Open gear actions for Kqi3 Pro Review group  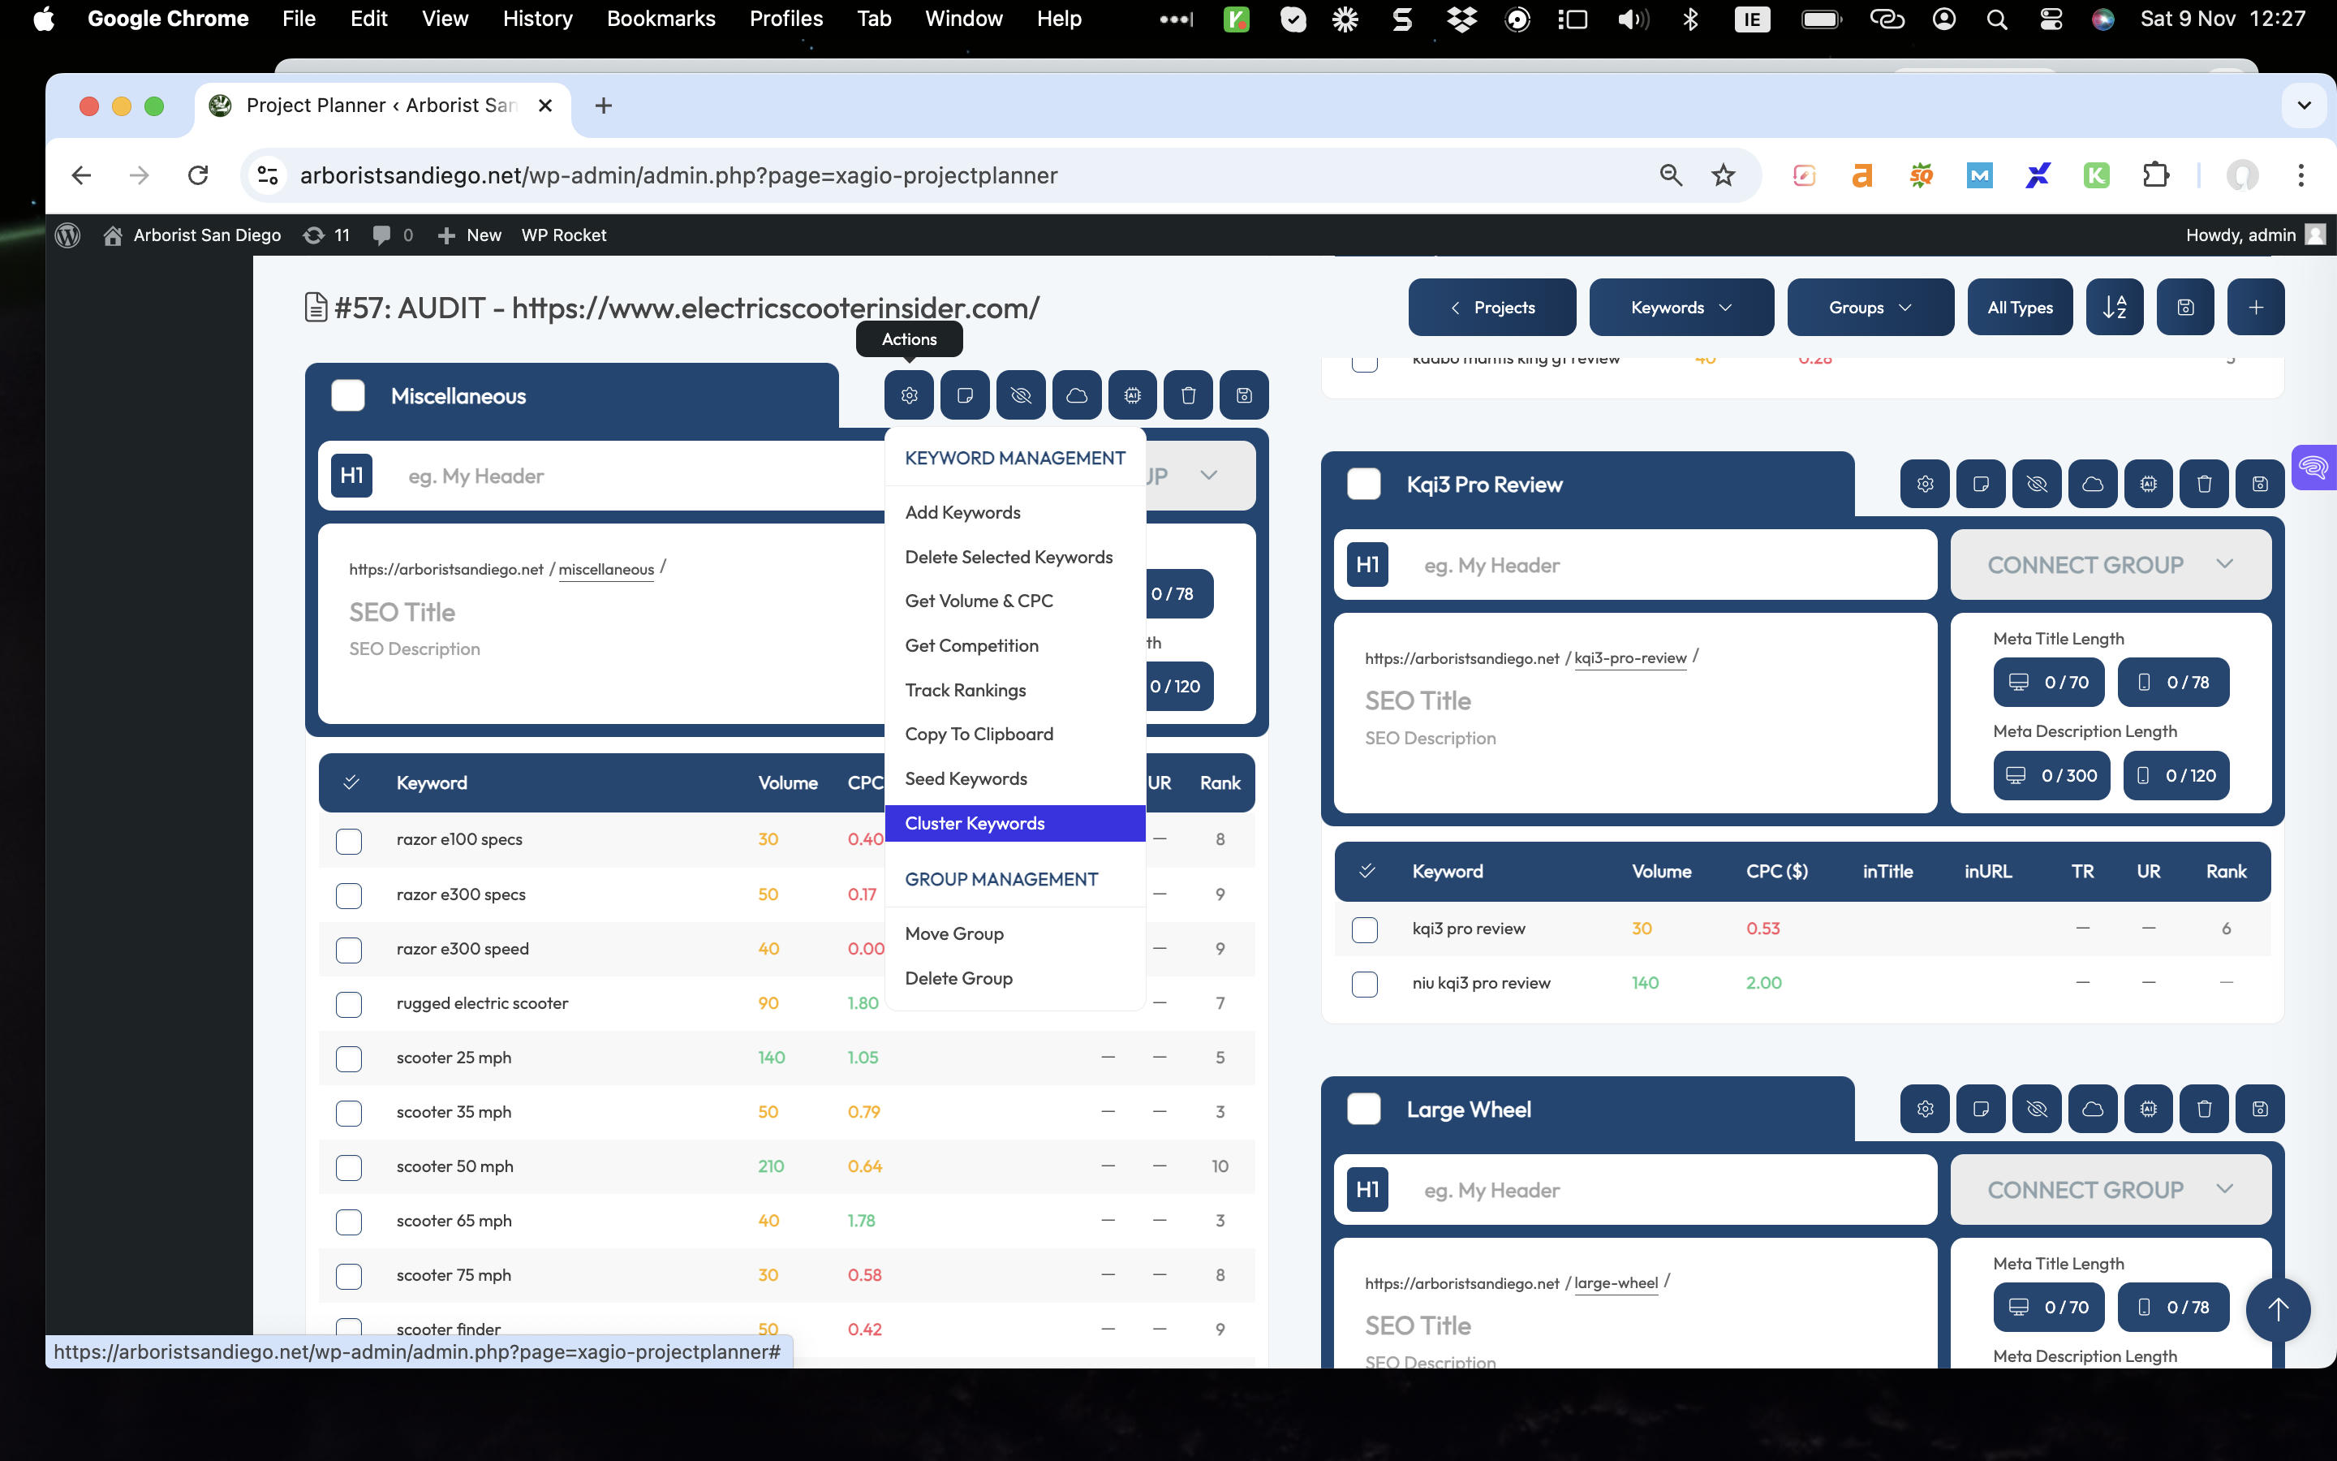pos(1925,484)
